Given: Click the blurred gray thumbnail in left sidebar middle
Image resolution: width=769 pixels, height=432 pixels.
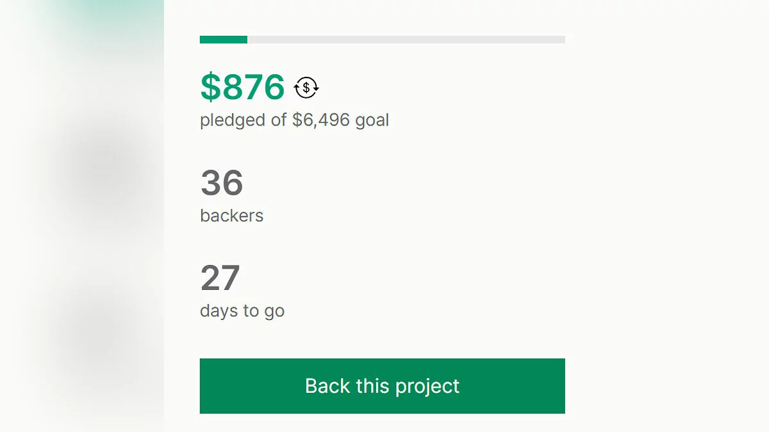Looking at the screenshot, I should click(x=103, y=170).
